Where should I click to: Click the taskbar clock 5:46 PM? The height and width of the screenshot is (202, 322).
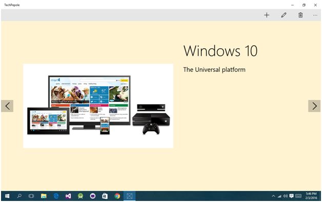click(311, 196)
